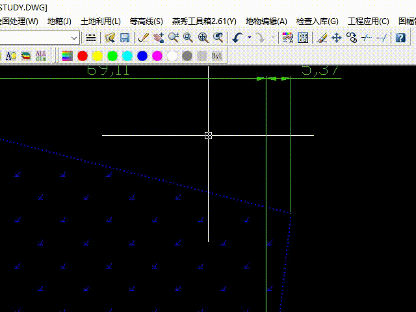
Task: Click the realtime zoom magnifier
Action: coord(174,38)
